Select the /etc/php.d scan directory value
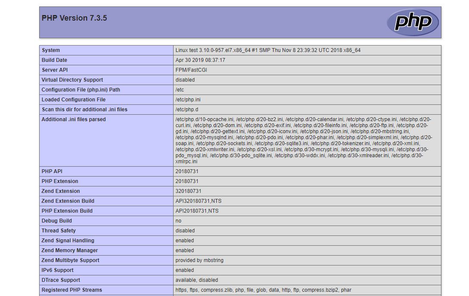469x296 pixels. tap(186, 110)
